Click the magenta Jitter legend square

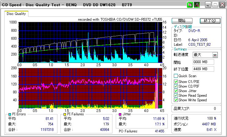pyautogui.click(x=120, y=114)
